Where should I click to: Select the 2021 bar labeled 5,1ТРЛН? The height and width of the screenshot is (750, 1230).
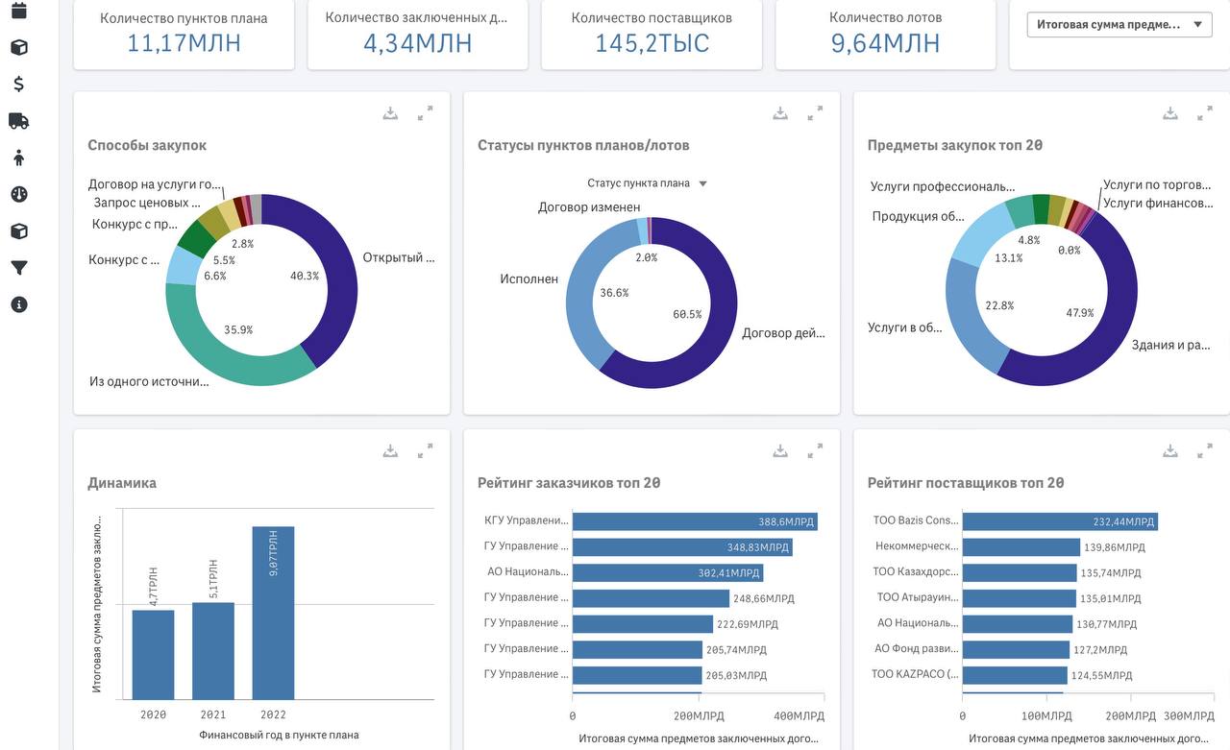(x=213, y=651)
